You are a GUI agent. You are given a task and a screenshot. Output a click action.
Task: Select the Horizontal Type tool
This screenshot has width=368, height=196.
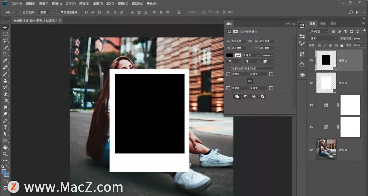click(x=5, y=127)
